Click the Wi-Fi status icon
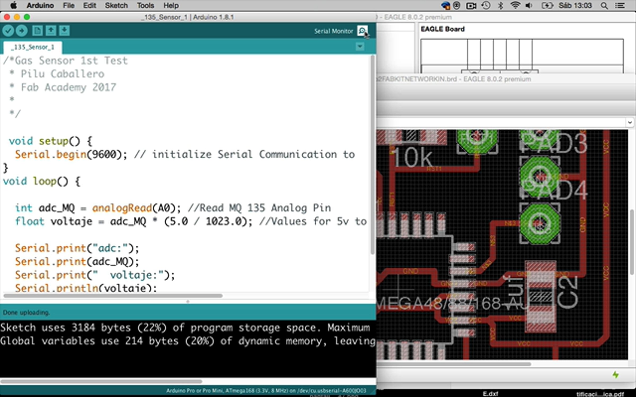The image size is (636, 397). 515,5
